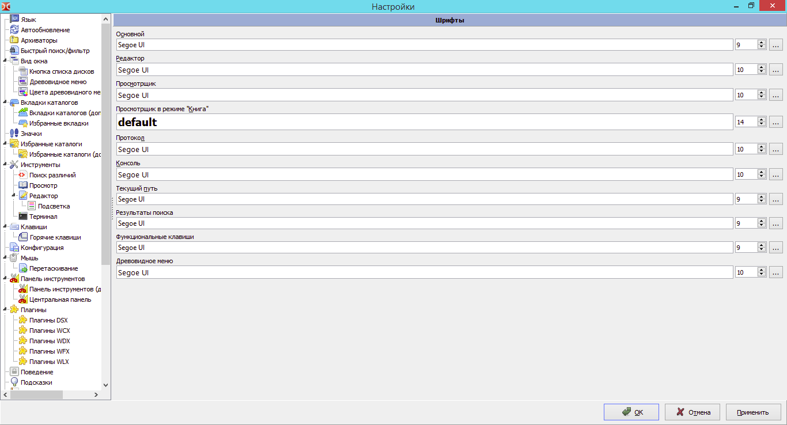Image resolution: width=787 pixels, height=425 pixels.
Task: Select Горячие клавиши in the tree
Action: (55, 237)
